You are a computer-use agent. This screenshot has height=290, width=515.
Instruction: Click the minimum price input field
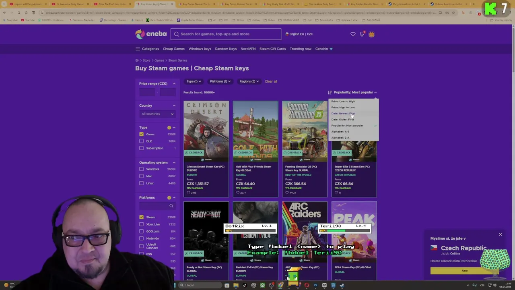(x=147, y=92)
